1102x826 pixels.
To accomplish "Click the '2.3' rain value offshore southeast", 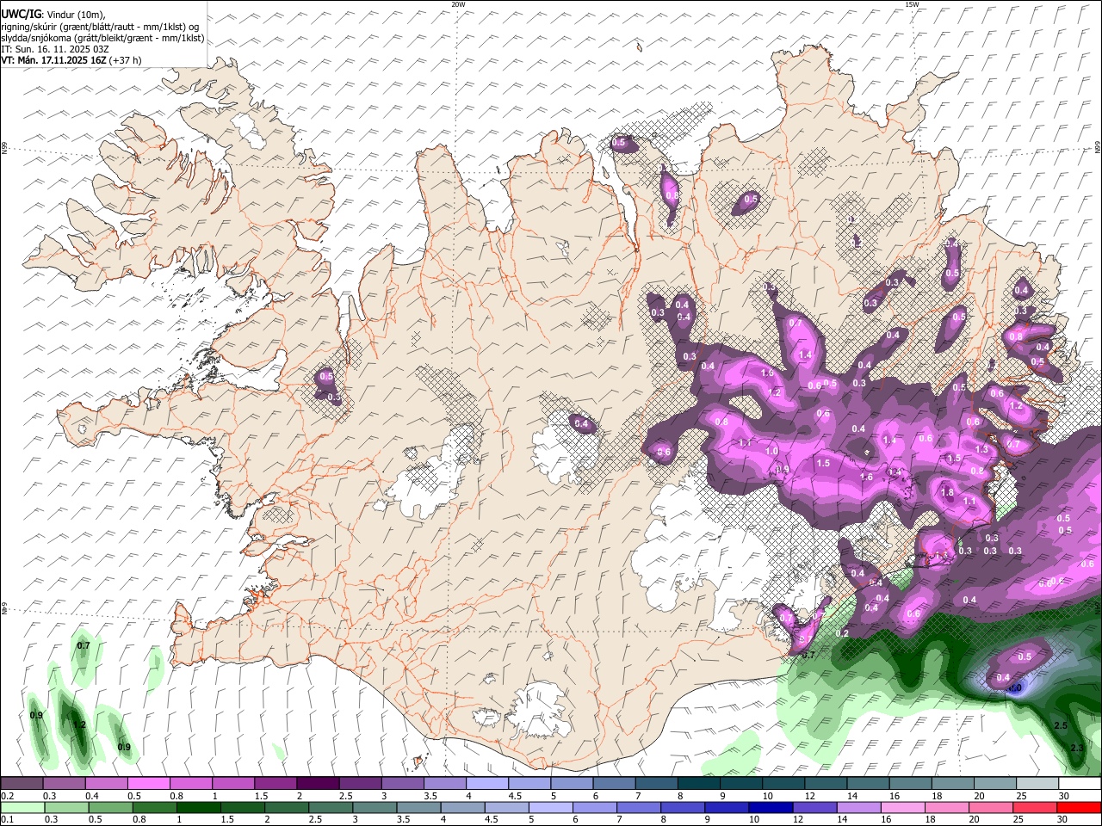I will 1076,749.
